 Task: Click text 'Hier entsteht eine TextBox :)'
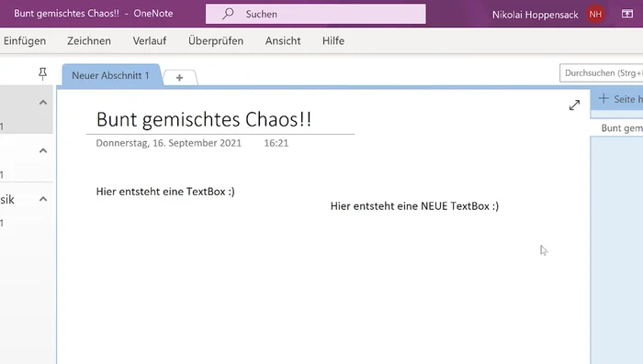[x=165, y=192]
